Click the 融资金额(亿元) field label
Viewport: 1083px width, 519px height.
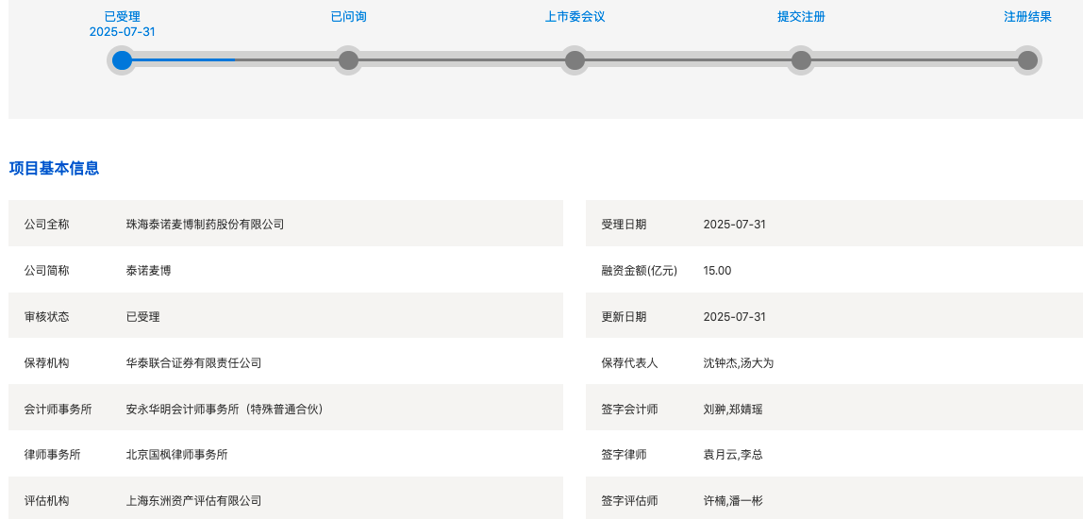(640, 270)
